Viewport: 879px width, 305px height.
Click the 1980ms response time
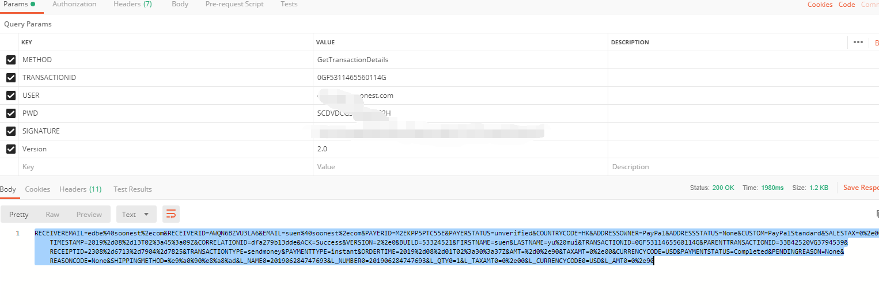pos(771,188)
